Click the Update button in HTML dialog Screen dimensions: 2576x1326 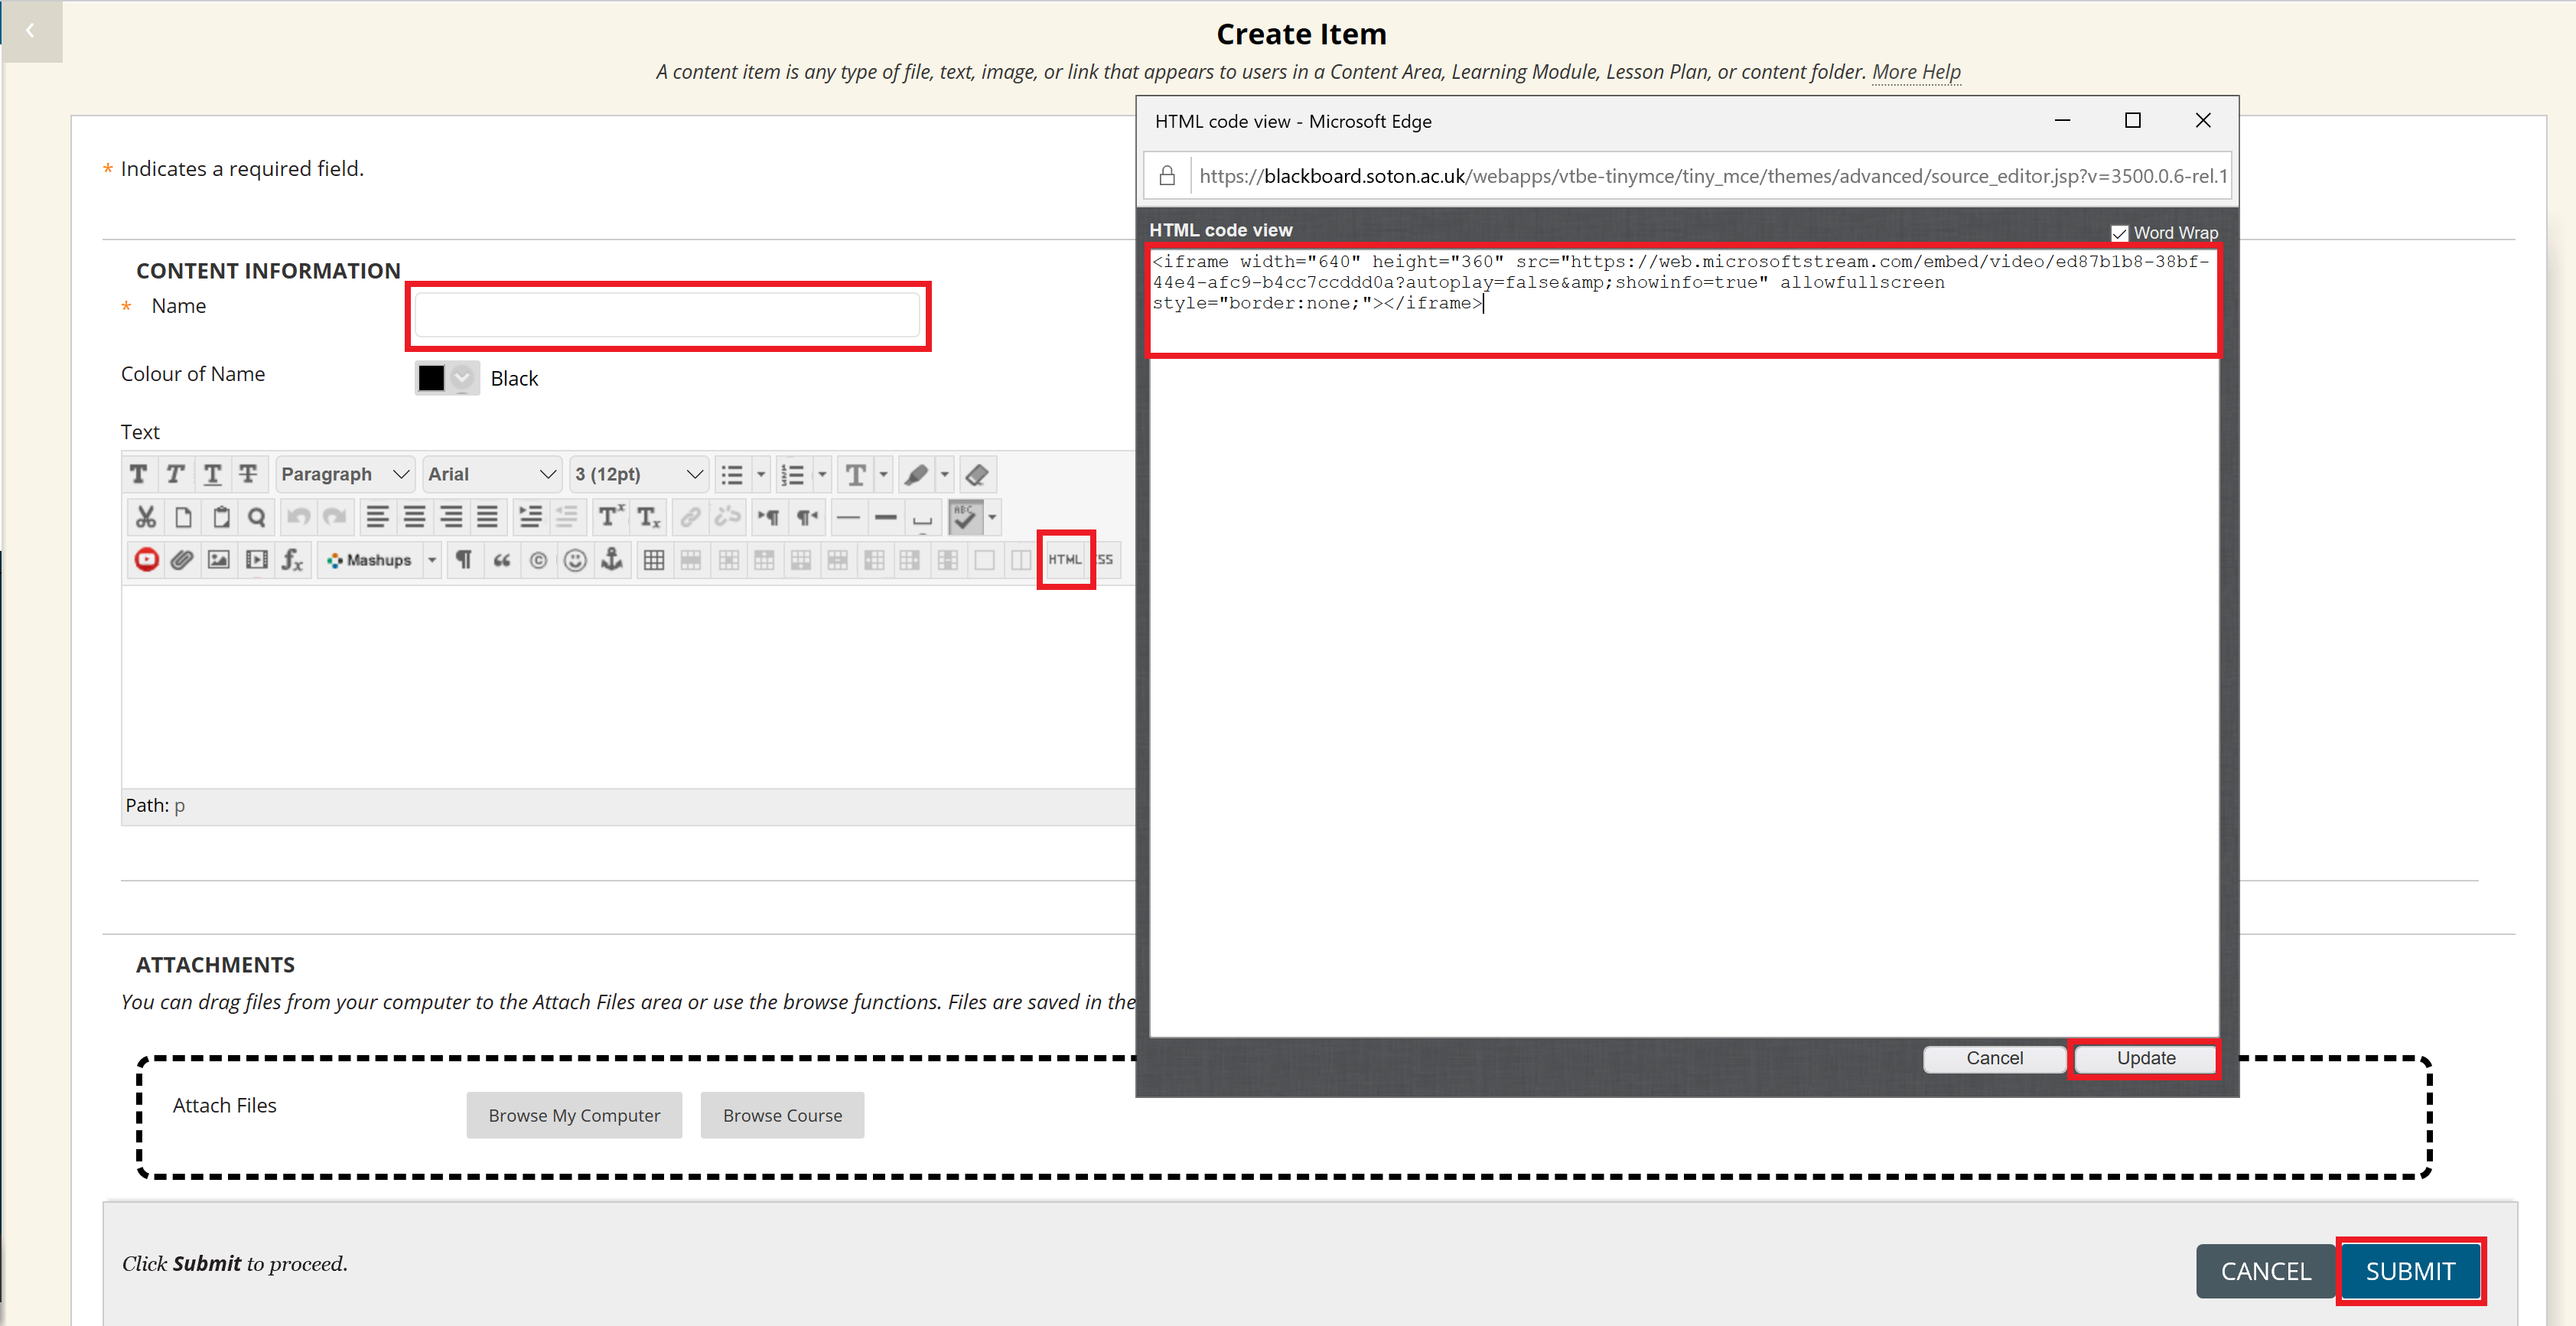(x=2145, y=1058)
